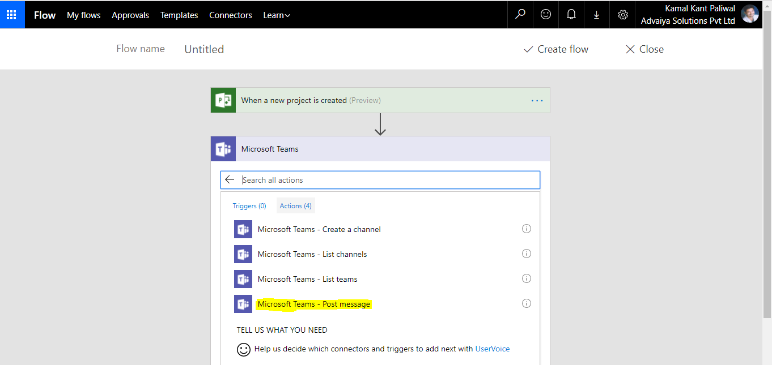Viewport: 772px width, 365px height.
Task: Show info for List channels action
Action: pyautogui.click(x=526, y=254)
